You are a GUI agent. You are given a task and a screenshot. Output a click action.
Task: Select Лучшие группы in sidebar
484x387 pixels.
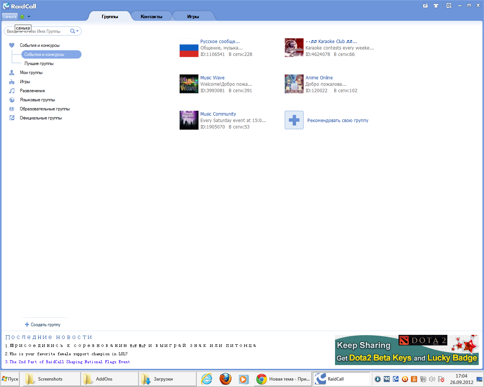tap(39, 63)
